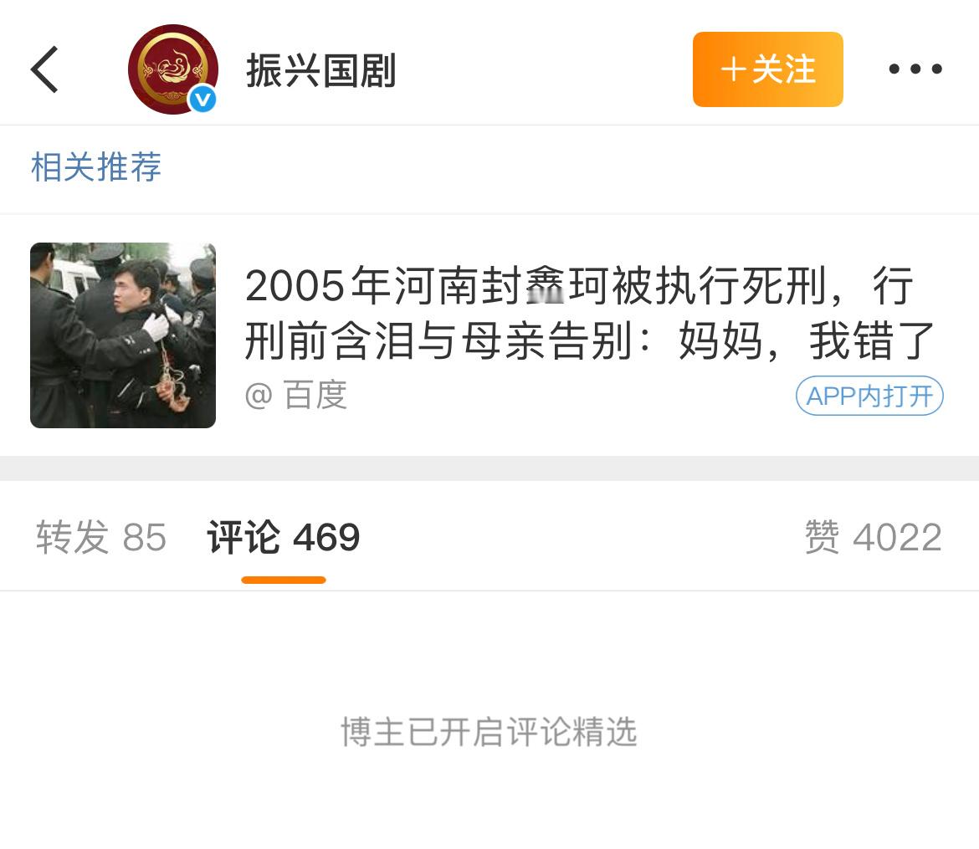Click the plus sign in follow button
Image resolution: width=979 pixels, height=849 pixels.
tap(734, 69)
